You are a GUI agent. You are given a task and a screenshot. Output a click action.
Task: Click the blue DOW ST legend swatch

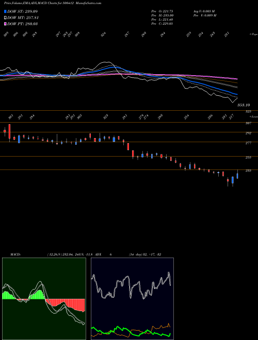pyautogui.click(x=5, y=11)
